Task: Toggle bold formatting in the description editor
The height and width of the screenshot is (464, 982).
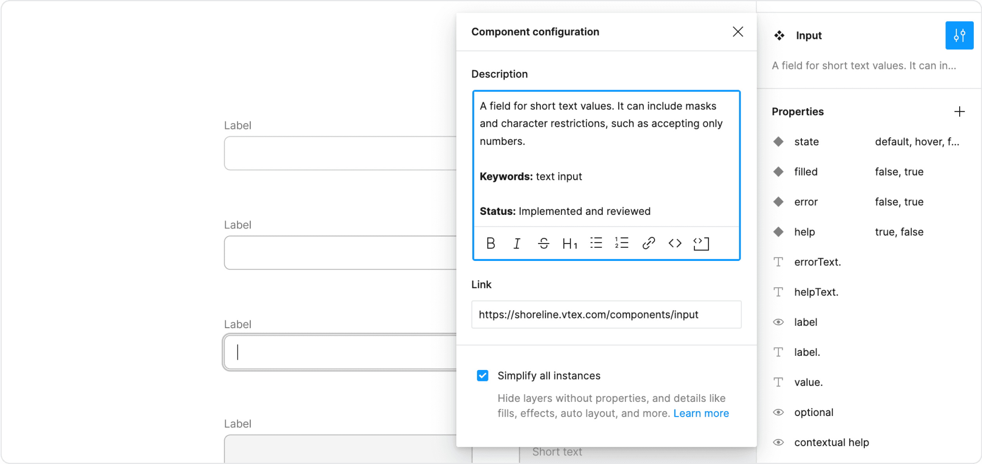Action: pyautogui.click(x=490, y=243)
